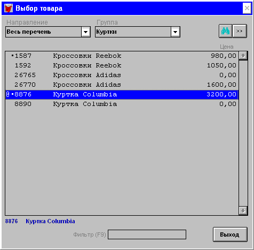The height and width of the screenshot is (250, 254).
Task: Select item 1587 Кроссовки Reebok
Action: [x=122, y=56]
